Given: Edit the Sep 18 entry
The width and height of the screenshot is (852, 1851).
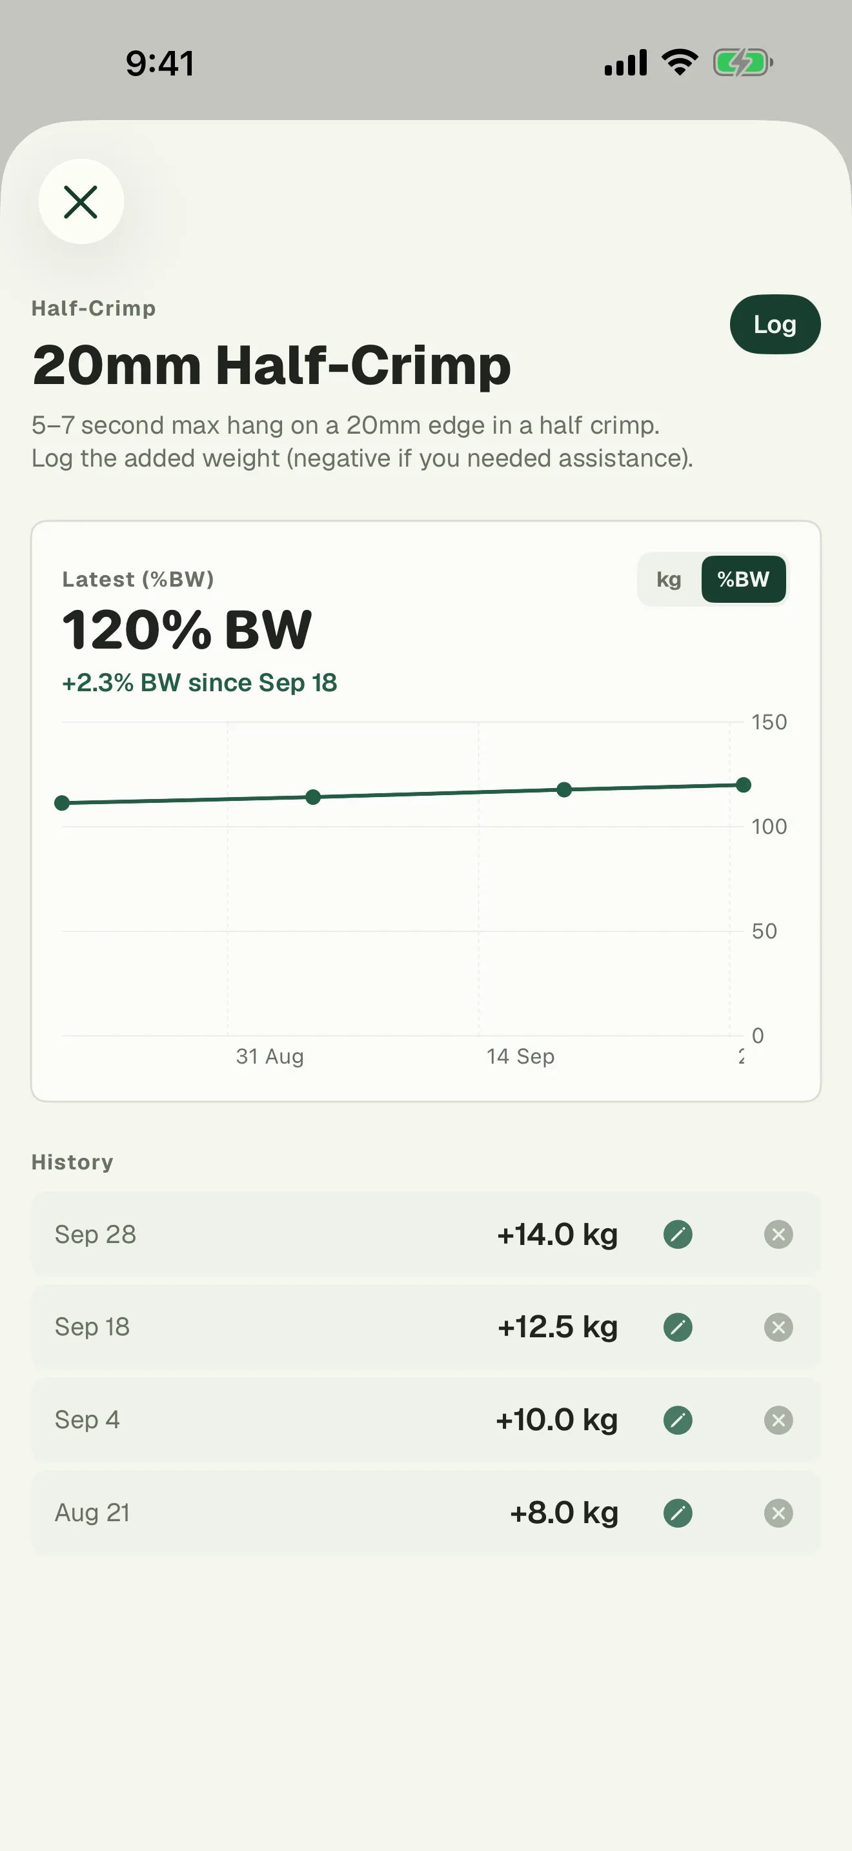Looking at the screenshot, I should 678,1327.
